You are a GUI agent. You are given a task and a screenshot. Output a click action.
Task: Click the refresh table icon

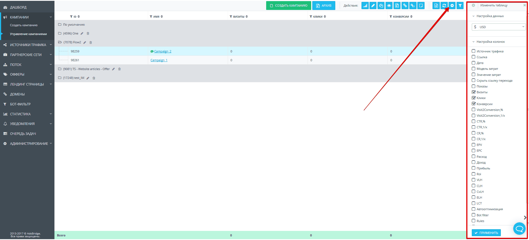(x=444, y=6)
